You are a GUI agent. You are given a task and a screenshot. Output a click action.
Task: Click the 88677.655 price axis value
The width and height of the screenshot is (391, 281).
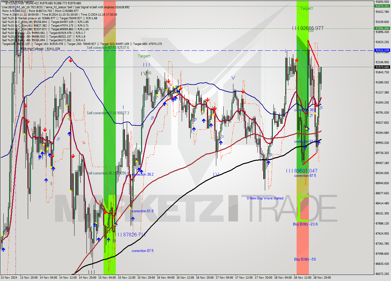click(x=382, y=193)
